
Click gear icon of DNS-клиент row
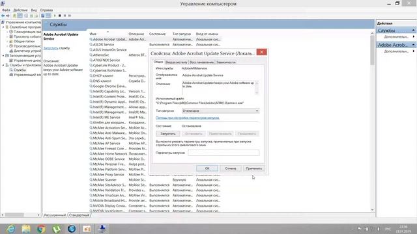point(91,81)
